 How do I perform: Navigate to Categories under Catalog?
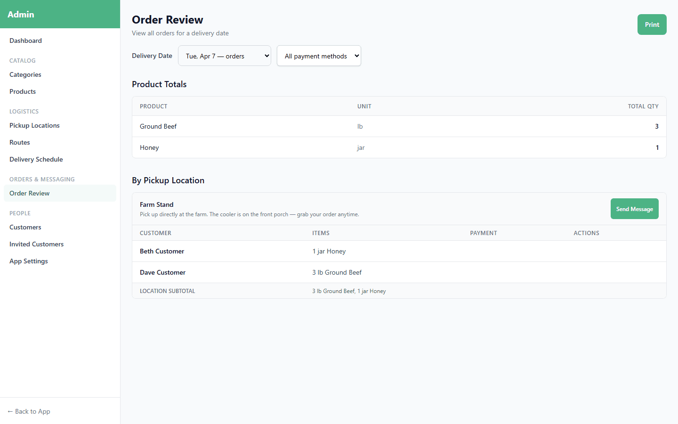coord(25,74)
